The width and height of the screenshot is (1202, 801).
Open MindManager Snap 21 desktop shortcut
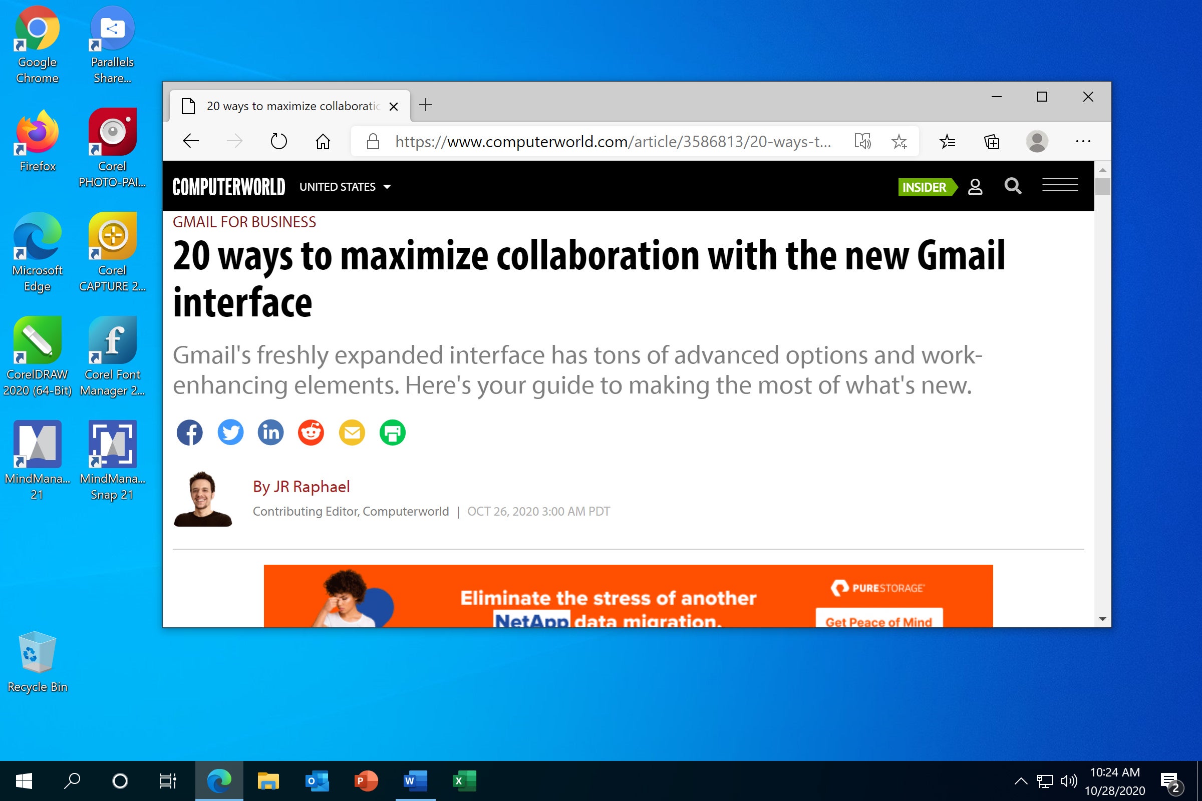(x=112, y=460)
